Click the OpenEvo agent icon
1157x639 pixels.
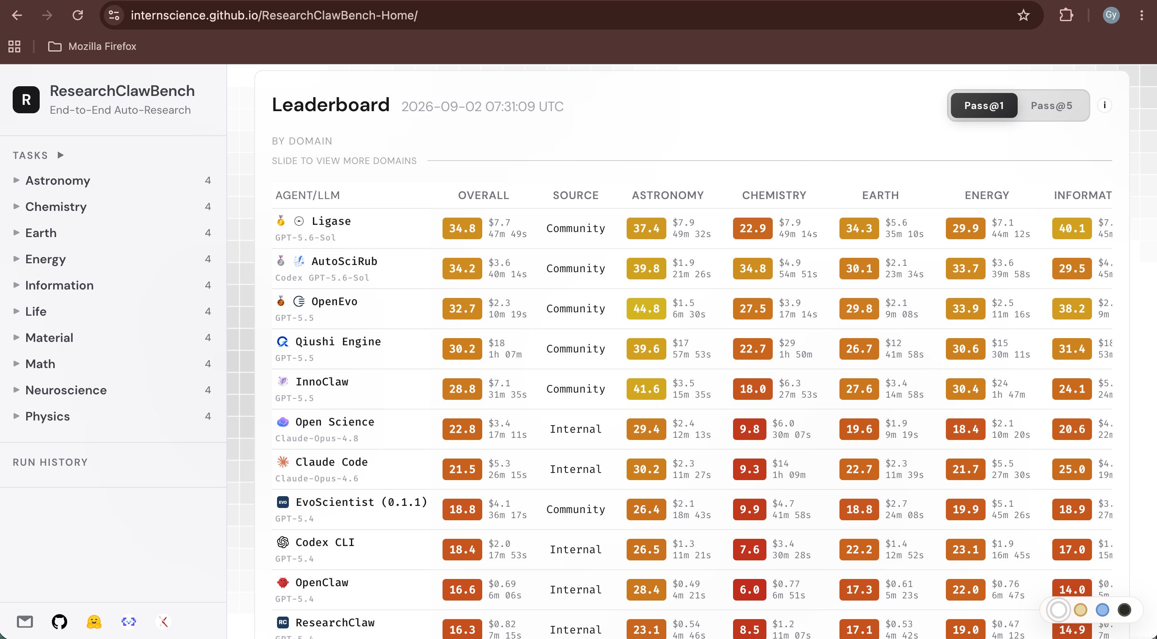point(299,301)
